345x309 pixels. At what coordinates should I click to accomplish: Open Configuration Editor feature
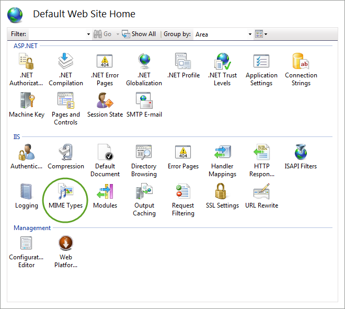26,252
